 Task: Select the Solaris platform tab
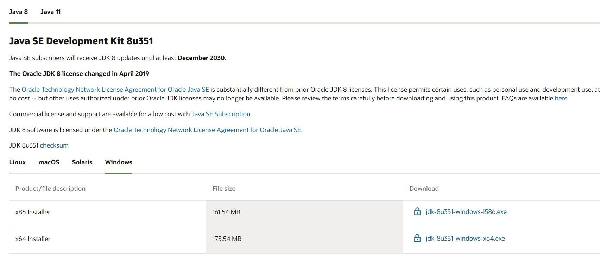pos(82,162)
